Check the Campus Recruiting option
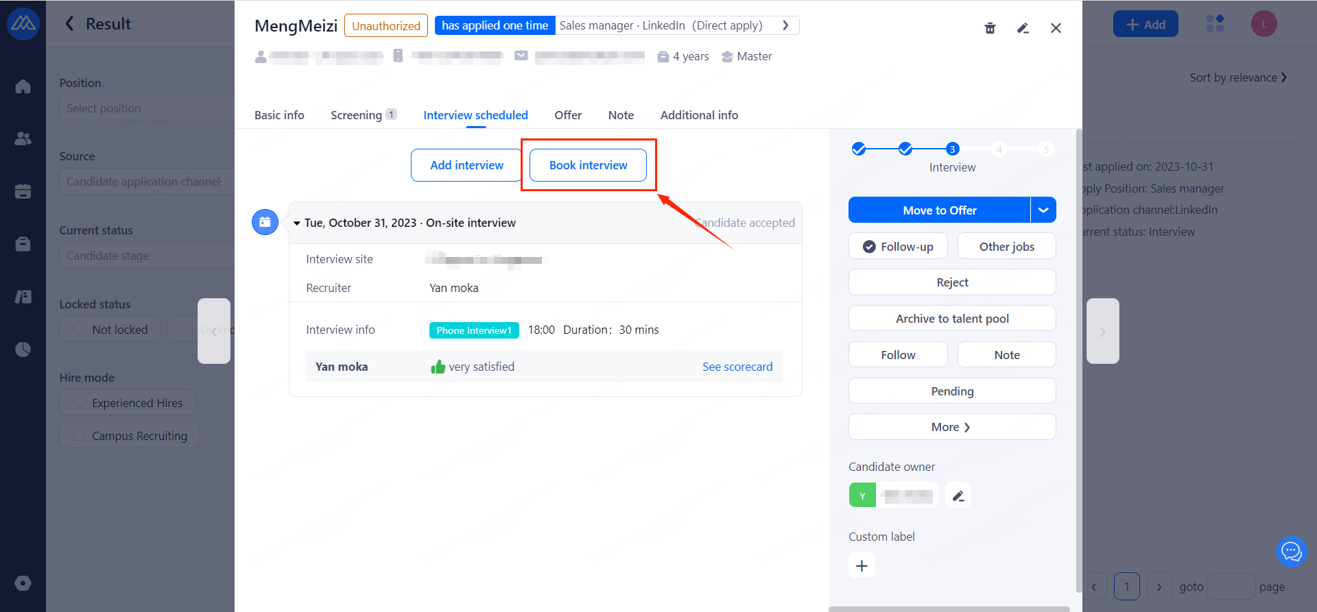The image size is (1317, 612). [x=130, y=436]
